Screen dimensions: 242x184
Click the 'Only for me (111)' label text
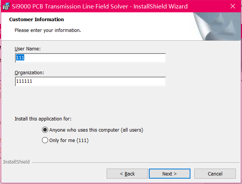coord(69,141)
